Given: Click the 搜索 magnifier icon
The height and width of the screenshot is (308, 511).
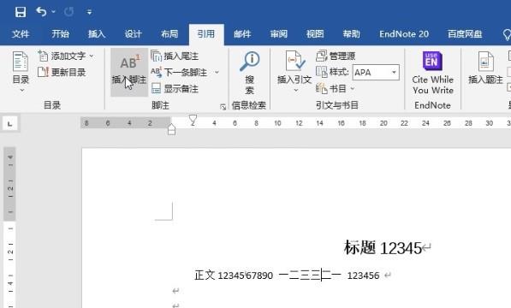Looking at the screenshot, I should coord(250,61).
